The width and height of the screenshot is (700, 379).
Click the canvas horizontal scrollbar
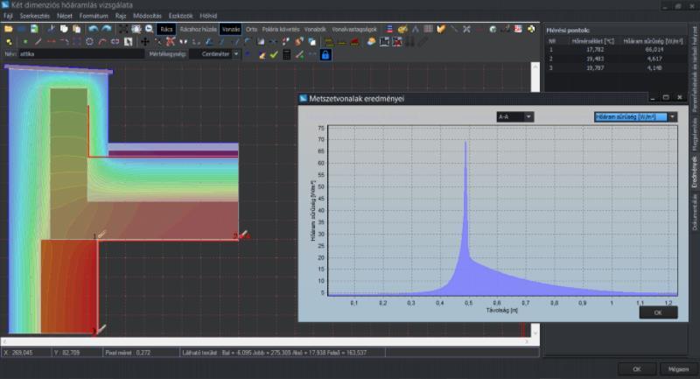tap(266, 341)
